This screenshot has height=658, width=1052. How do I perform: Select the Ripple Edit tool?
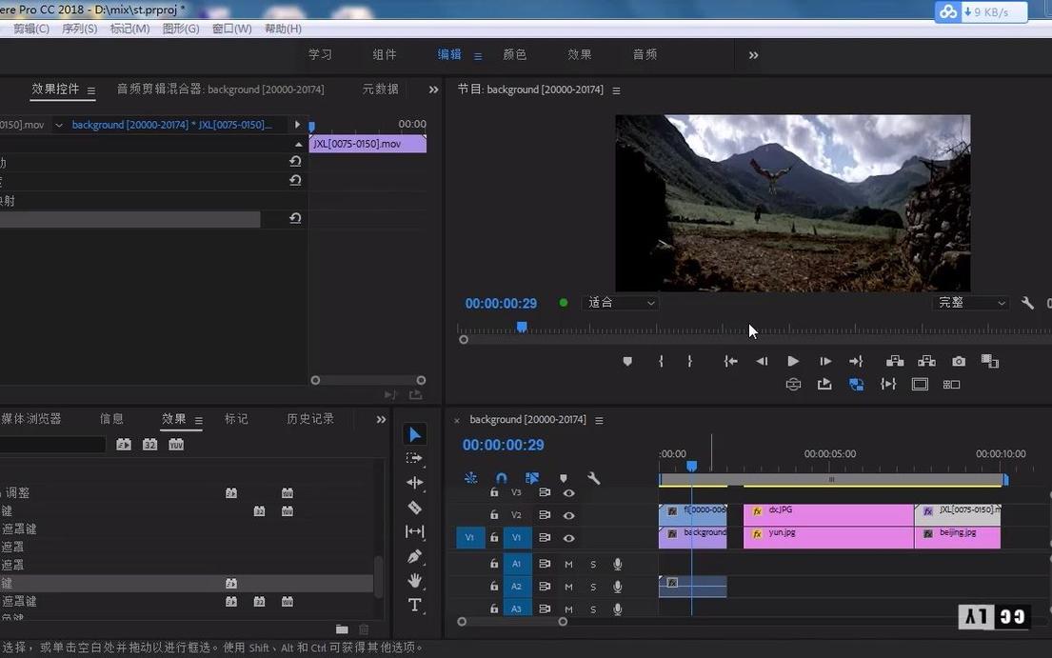(x=415, y=482)
